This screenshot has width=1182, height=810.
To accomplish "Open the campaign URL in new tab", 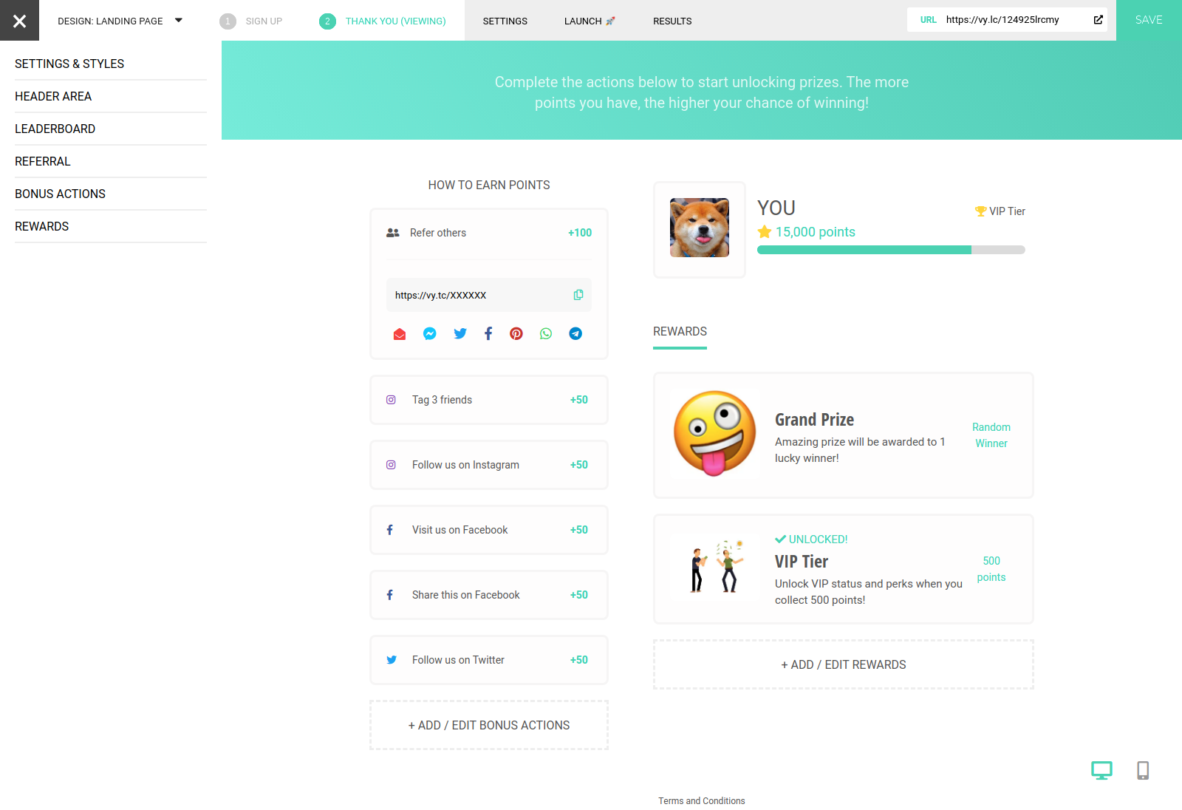I will pyautogui.click(x=1098, y=20).
